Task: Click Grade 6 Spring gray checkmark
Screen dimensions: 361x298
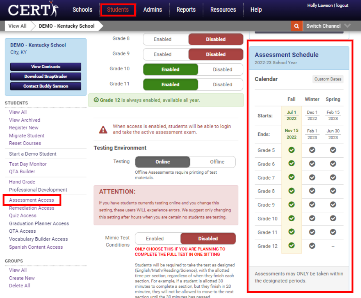Action: [333, 163]
